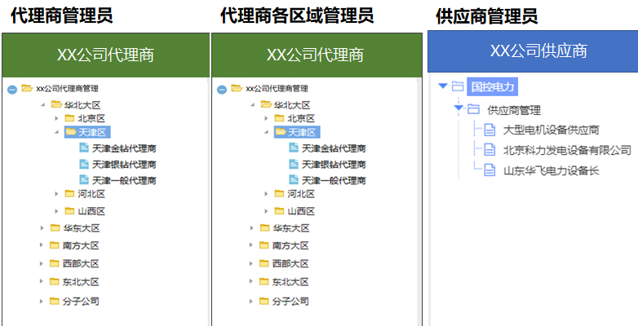
Task: Expand 北京区 arrow in the left tree
Action: pos(56,118)
